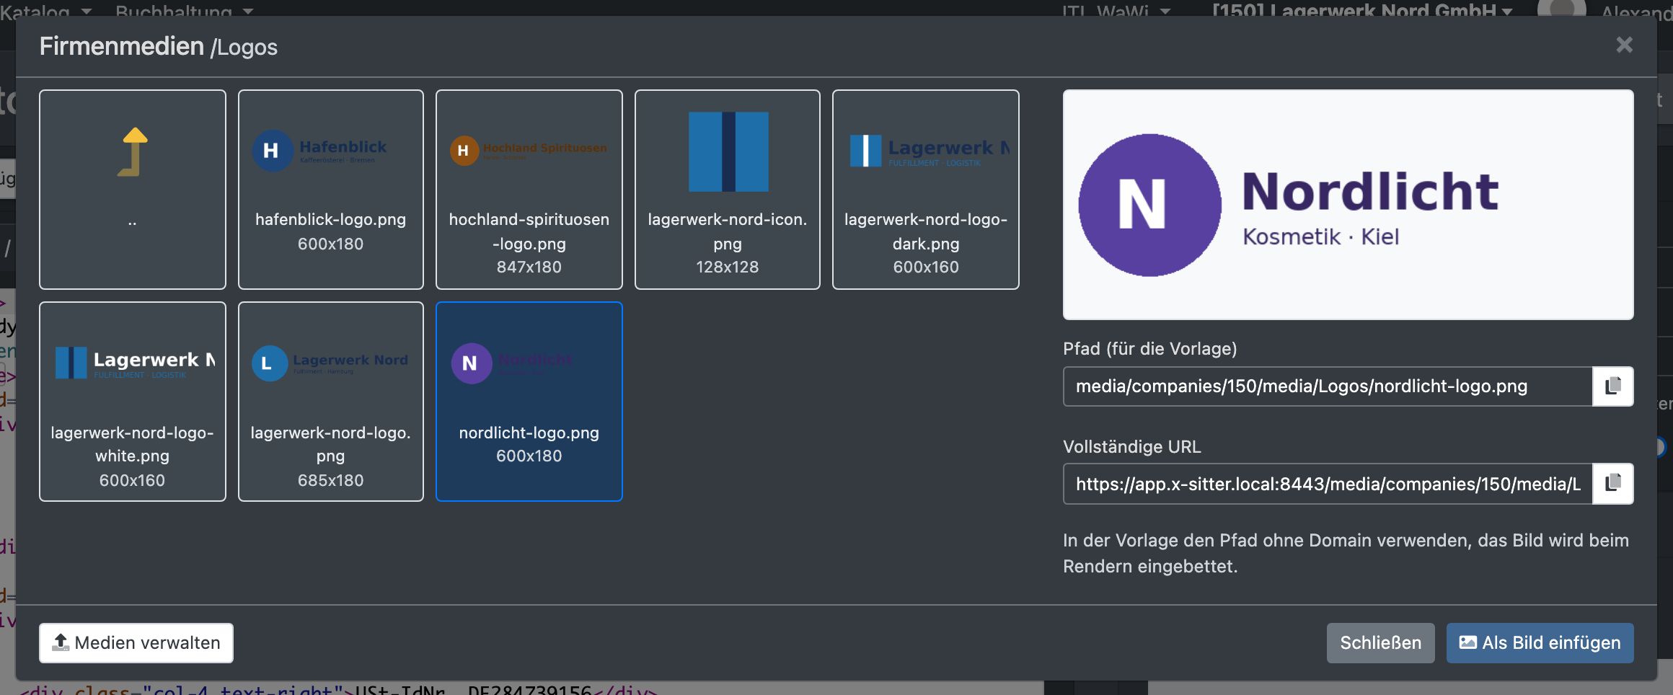1673x695 pixels.
Task: Click the Firmenmedien breadcrumb title
Action: coord(122,46)
